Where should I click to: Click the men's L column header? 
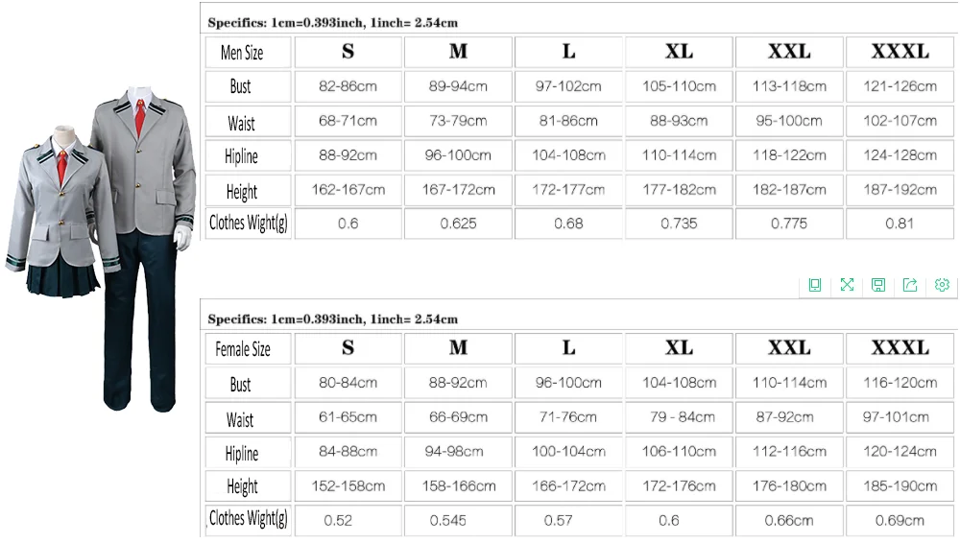568,52
